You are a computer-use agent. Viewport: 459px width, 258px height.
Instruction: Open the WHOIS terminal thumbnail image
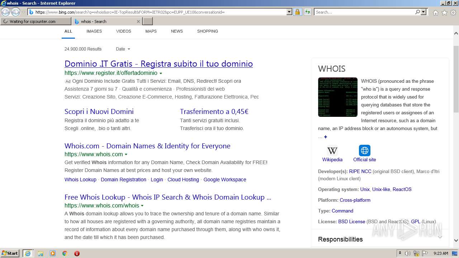pyautogui.click(x=338, y=97)
